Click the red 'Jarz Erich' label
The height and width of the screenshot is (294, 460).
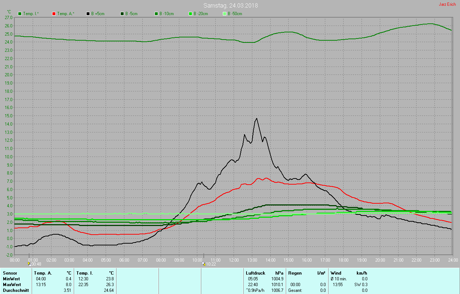click(447, 4)
